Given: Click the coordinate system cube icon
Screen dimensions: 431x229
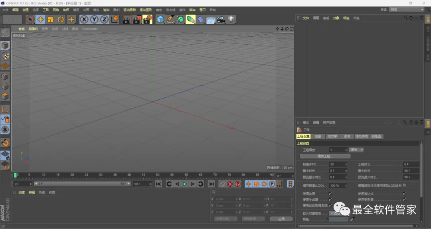Looking at the screenshot, I should point(115,20).
